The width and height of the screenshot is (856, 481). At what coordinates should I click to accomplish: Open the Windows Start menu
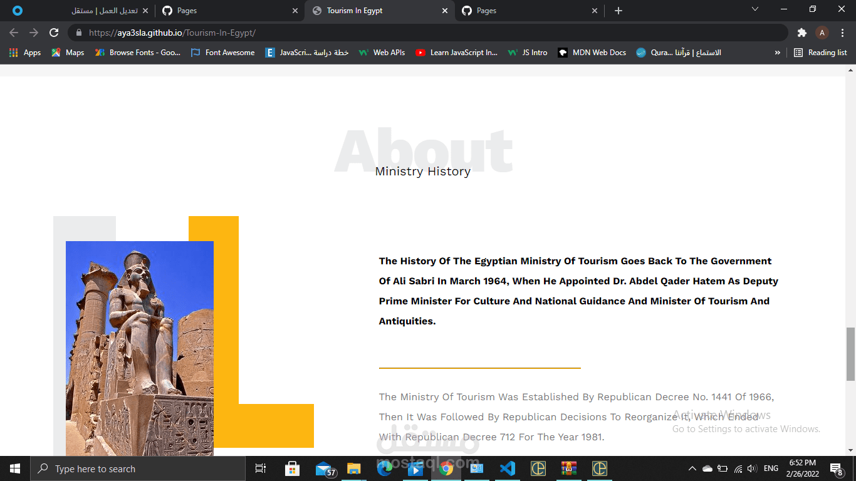click(15, 468)
